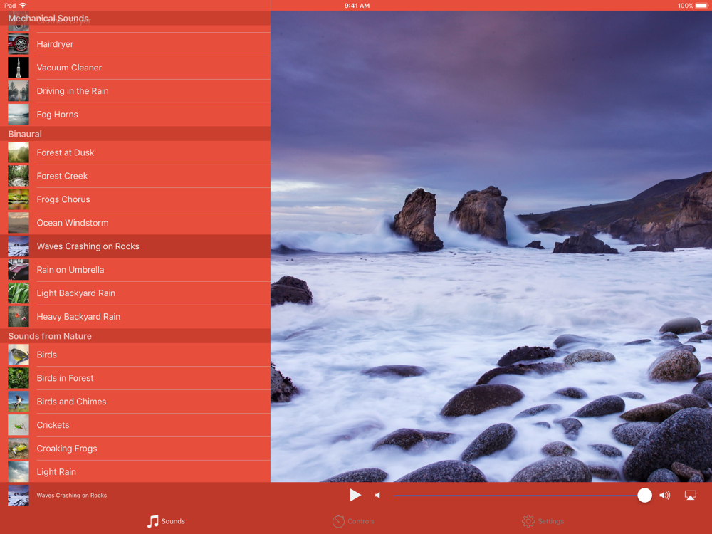The image size is (712, 534).
Task: Select Frogs Chorus from Binaural list
Action: (63, 199)
